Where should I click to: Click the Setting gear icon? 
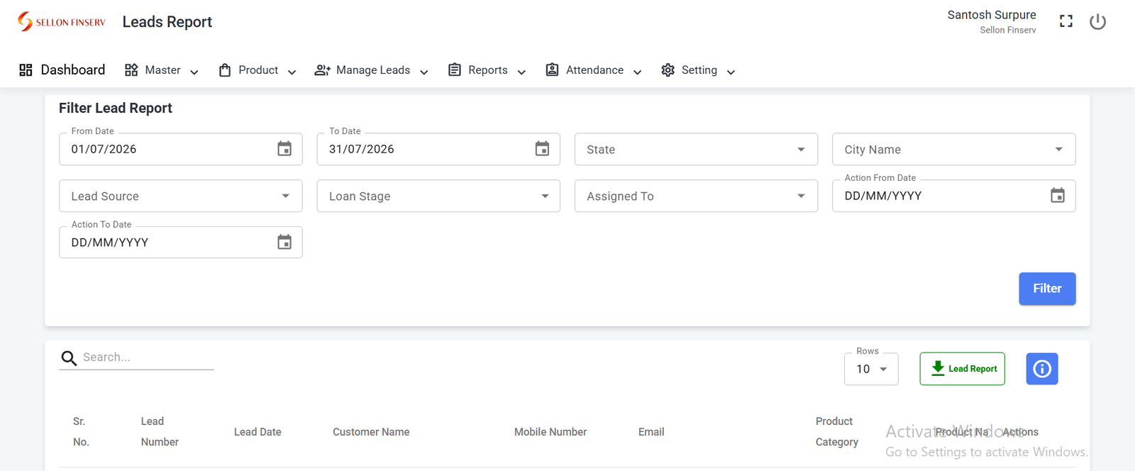click(668, 70)
